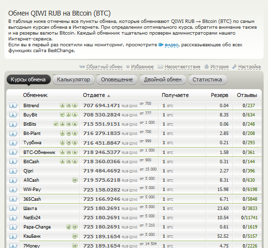268x248 pixels.
Task: Open info icon for Qipri row
Action: pyautogui.click(x=13, y=171)
